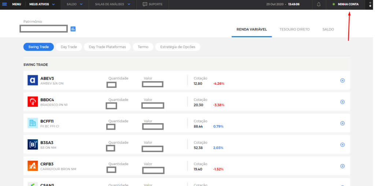Click the date 29 Out 2020

click(x=275, y=4)
